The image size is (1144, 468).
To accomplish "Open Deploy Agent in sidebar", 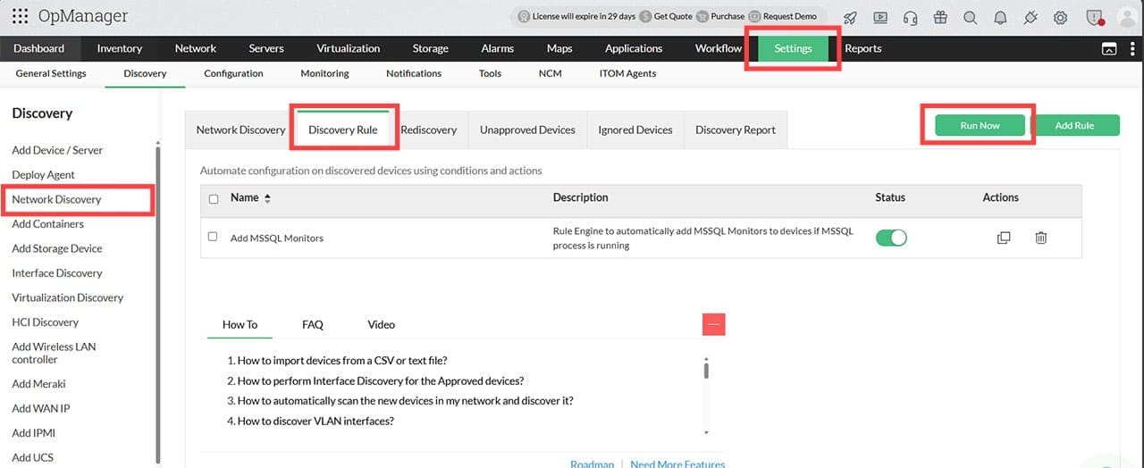I will tap(43, 175).
